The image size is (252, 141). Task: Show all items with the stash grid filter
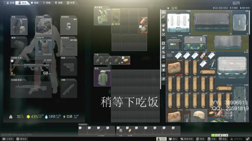click(163, 12)
